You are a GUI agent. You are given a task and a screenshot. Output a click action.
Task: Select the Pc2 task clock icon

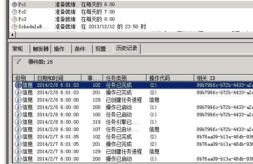14,12
